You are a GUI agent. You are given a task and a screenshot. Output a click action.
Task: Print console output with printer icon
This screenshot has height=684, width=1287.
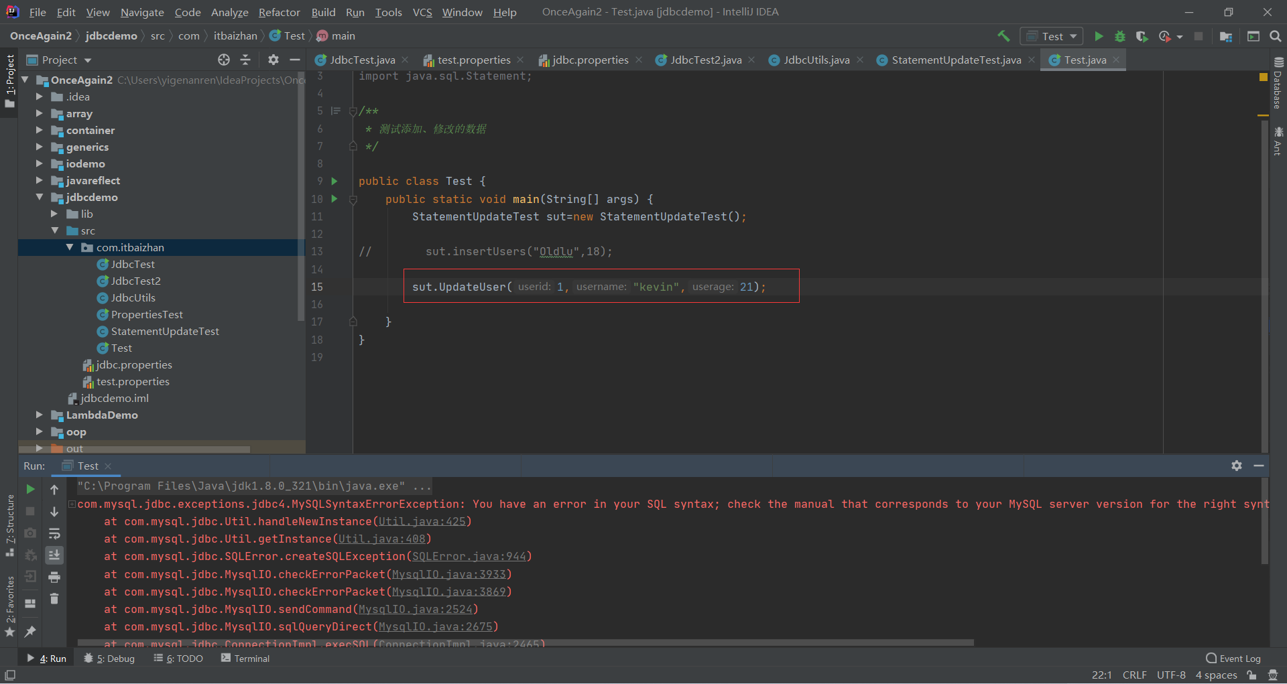[54, 577]
